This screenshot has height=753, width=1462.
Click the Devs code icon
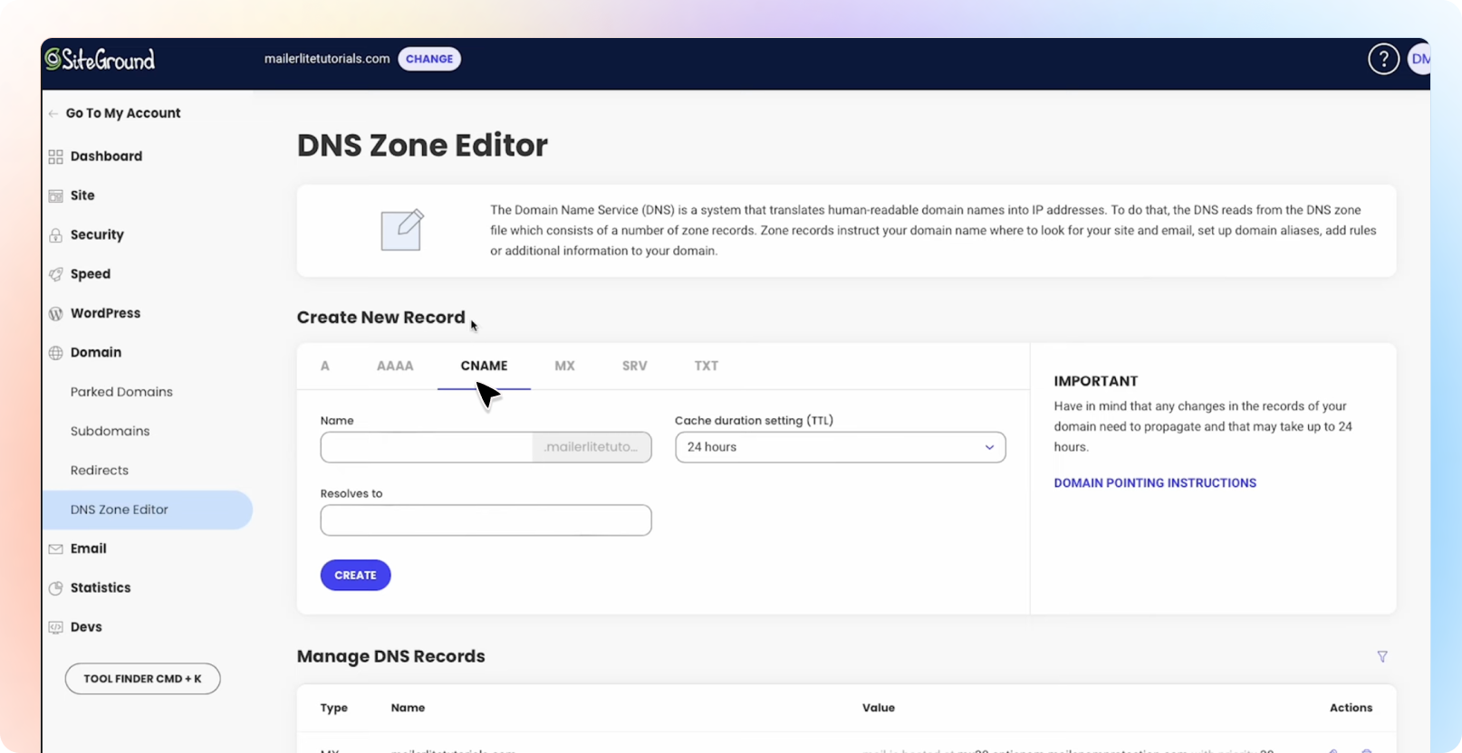[55, 627]
